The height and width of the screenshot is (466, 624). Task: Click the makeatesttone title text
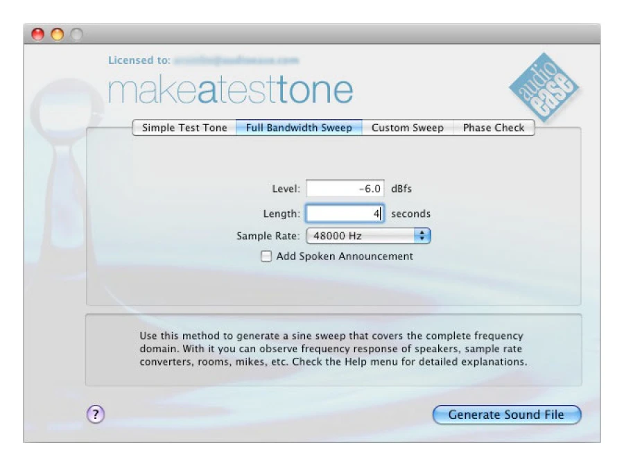pos(230,89)
